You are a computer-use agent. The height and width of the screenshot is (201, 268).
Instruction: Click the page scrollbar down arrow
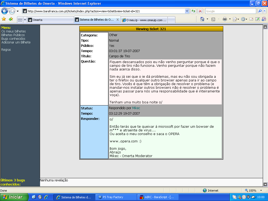click(x=265, y=184)
